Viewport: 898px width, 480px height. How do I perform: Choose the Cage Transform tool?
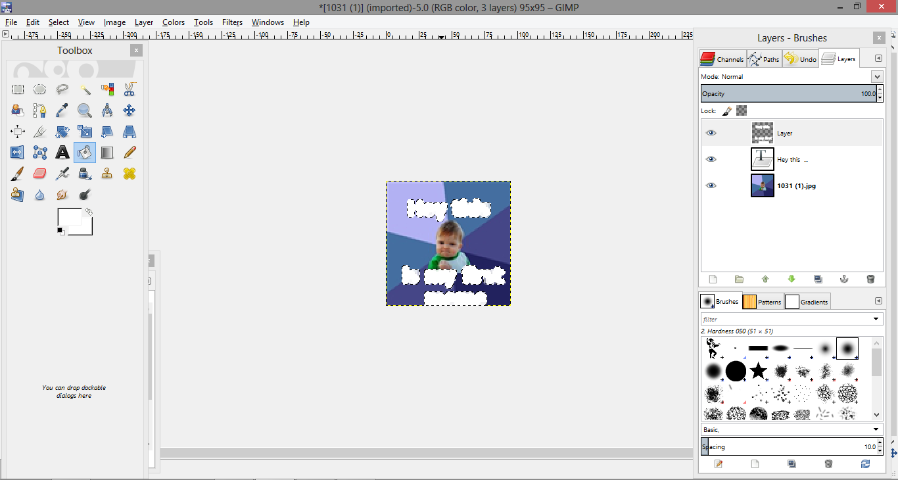[40, 153]
